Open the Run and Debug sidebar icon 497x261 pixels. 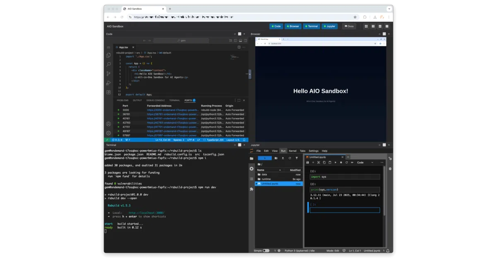coord(109,83)
